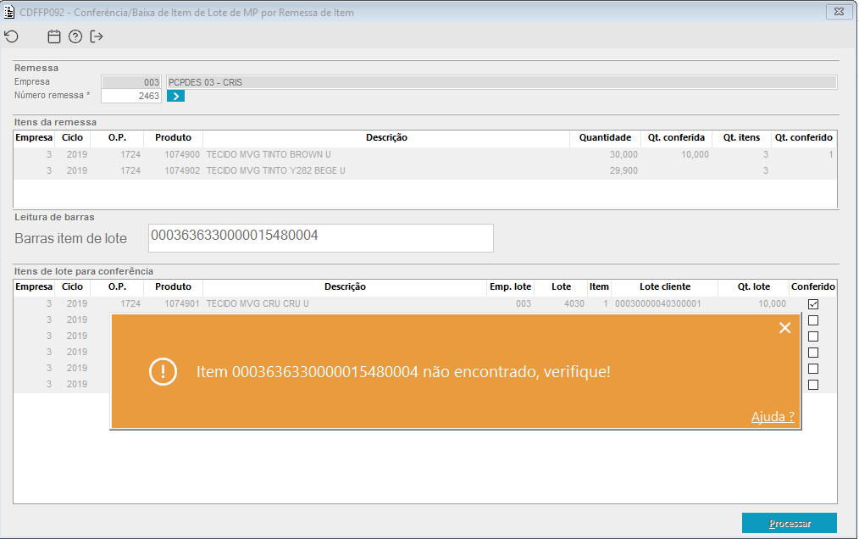This screenshot has height=539, width=859.
Task: Open the calendar toolbar icon
Action: (53, 36)
